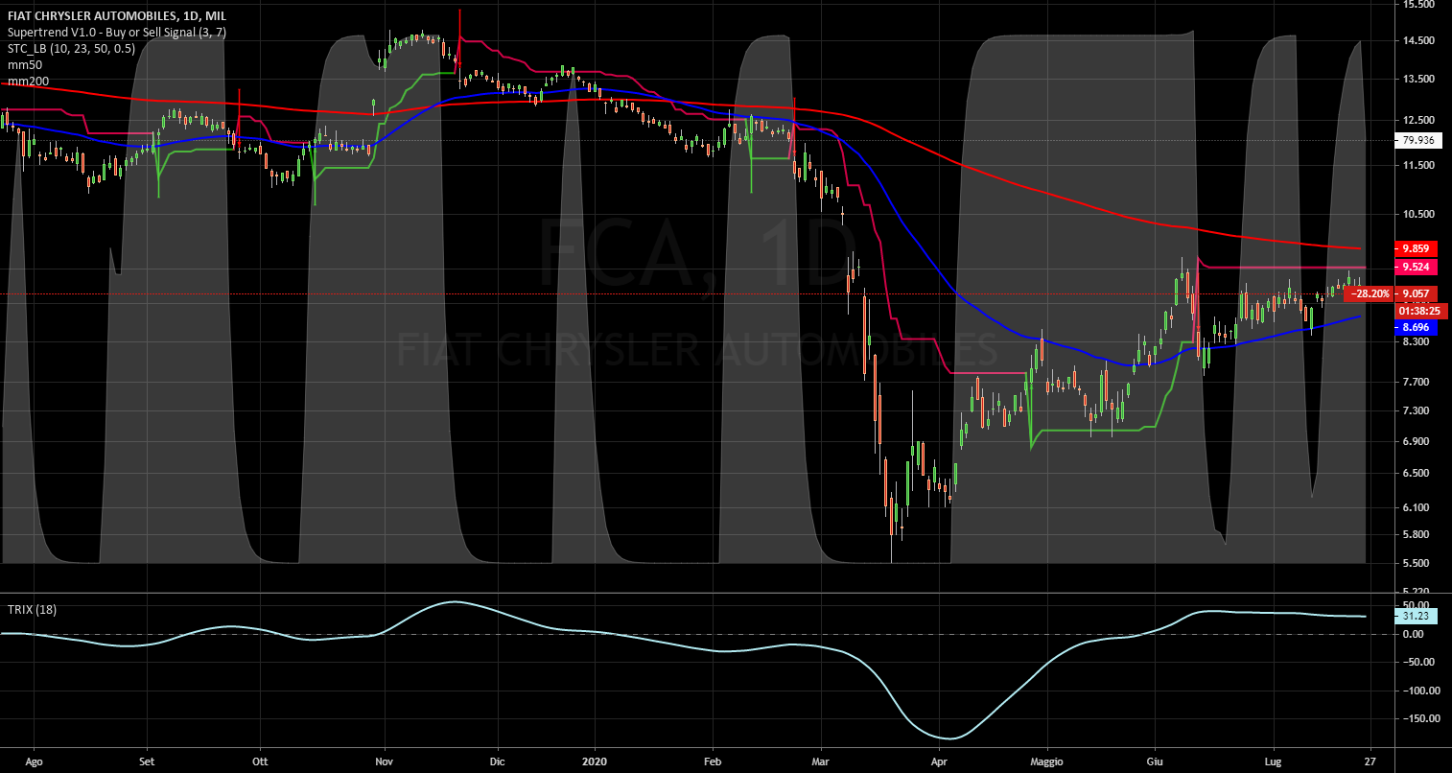Click the 5.800 price axis label

[1416, 534]
